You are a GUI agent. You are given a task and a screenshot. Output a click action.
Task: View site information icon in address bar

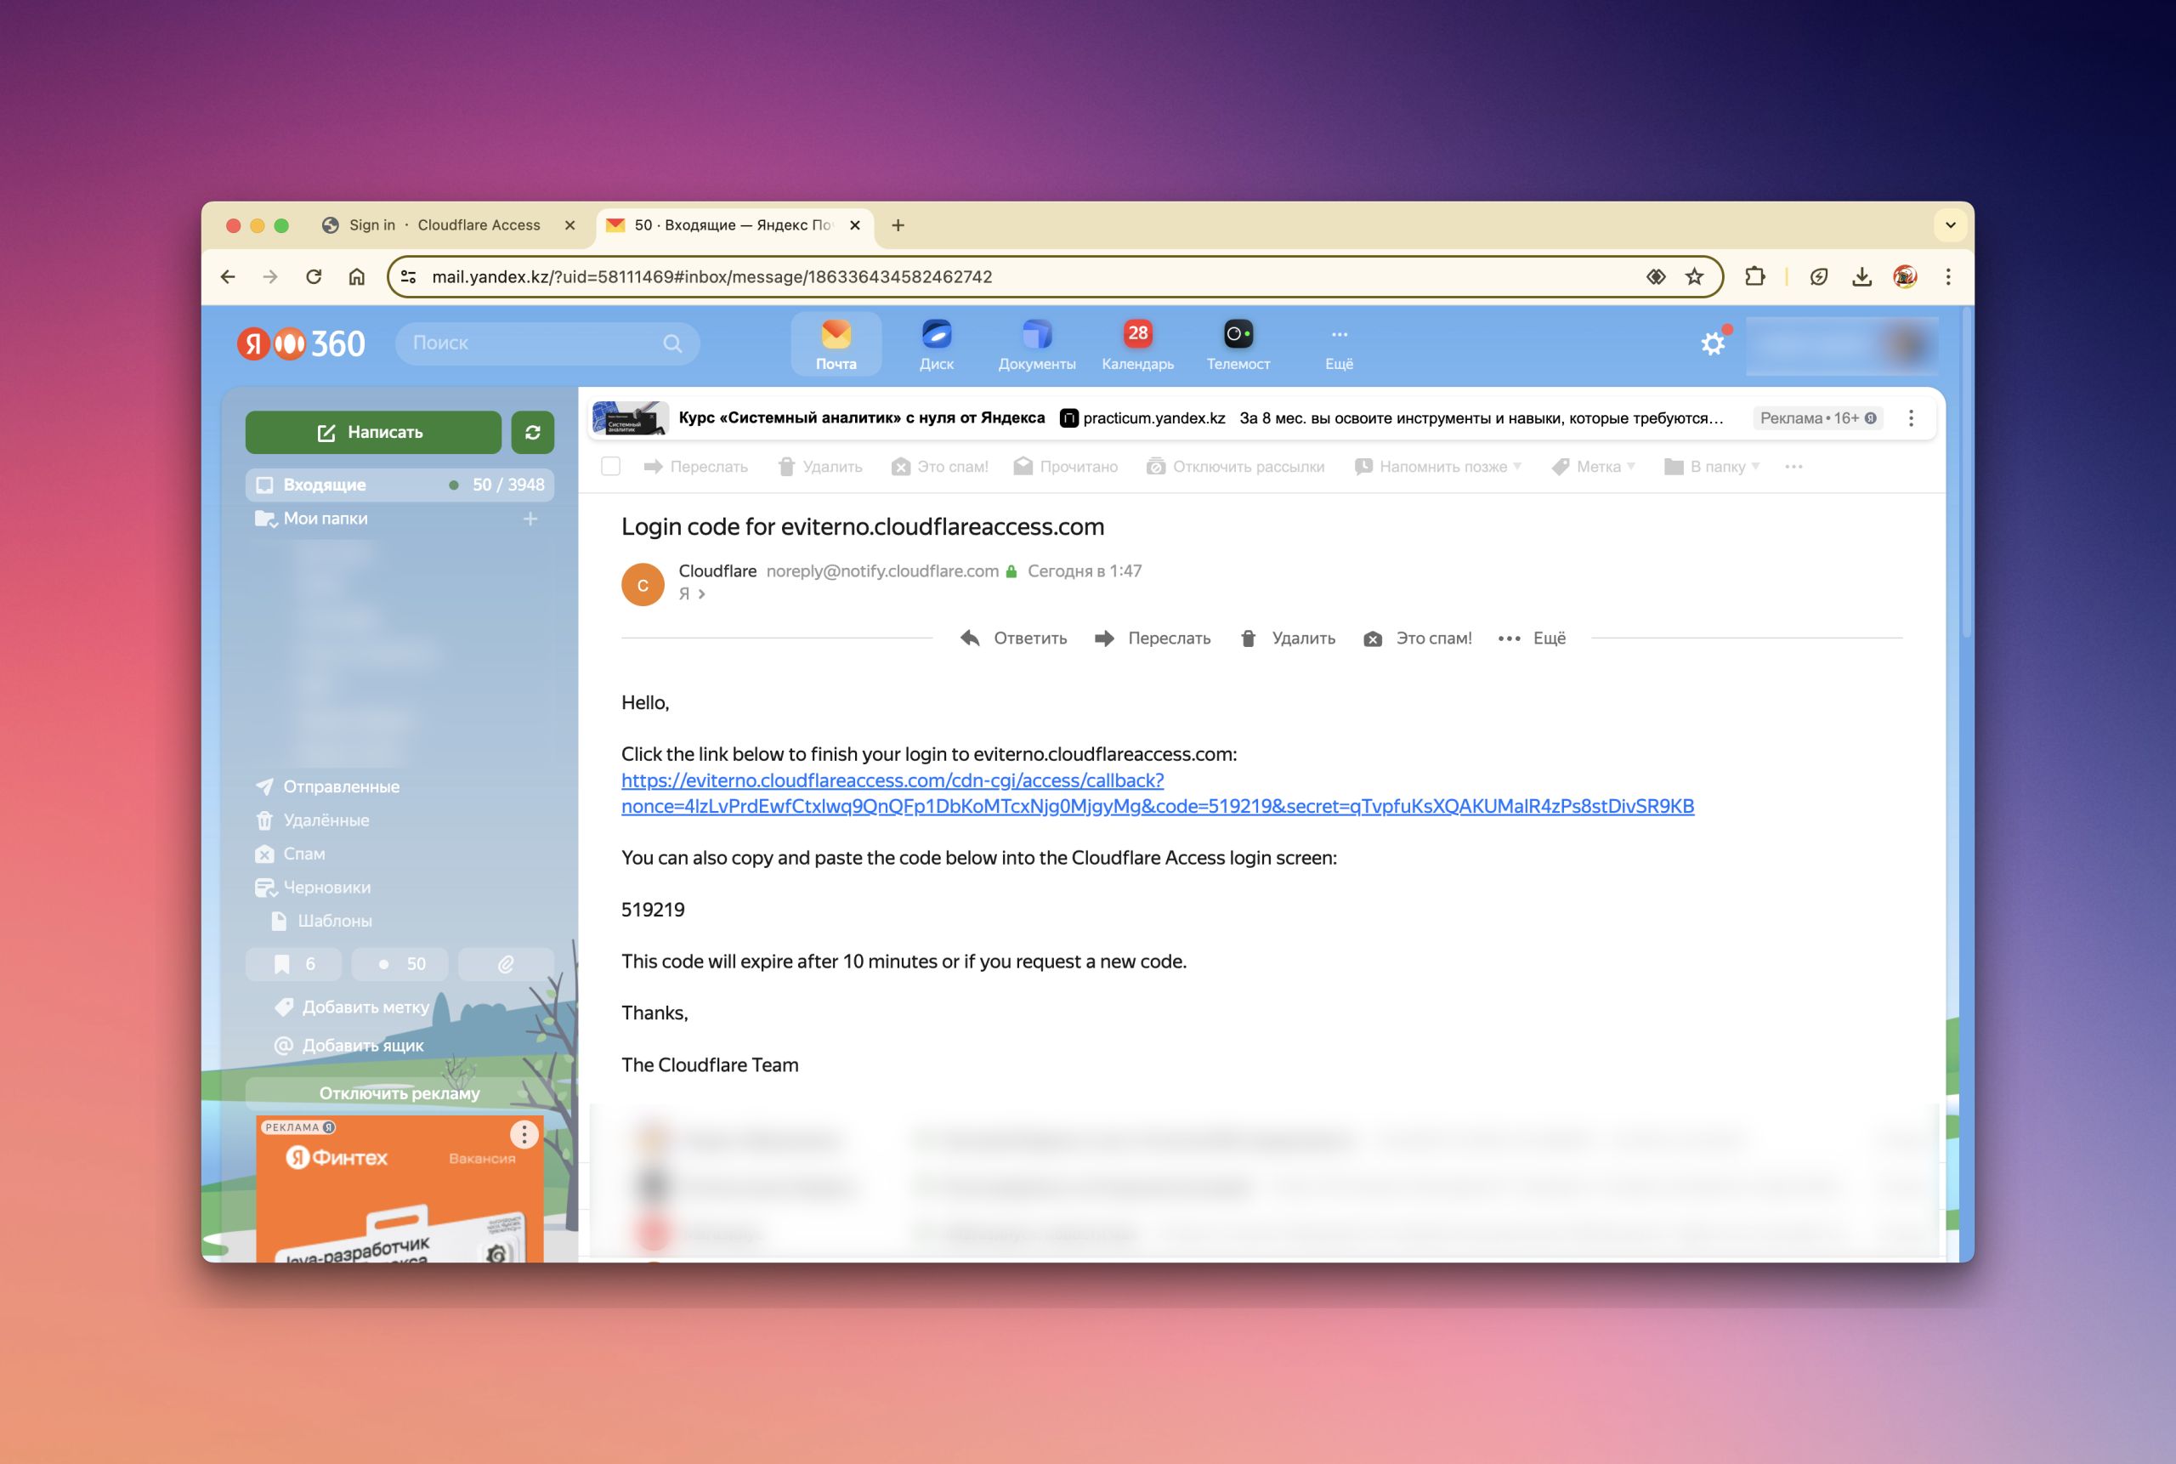(408, 276)
